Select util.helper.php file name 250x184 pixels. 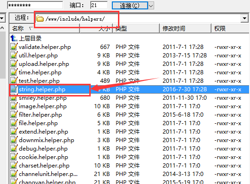click(38, 56)
